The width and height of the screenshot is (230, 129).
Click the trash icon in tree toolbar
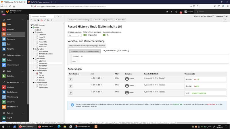pos(51,20)
